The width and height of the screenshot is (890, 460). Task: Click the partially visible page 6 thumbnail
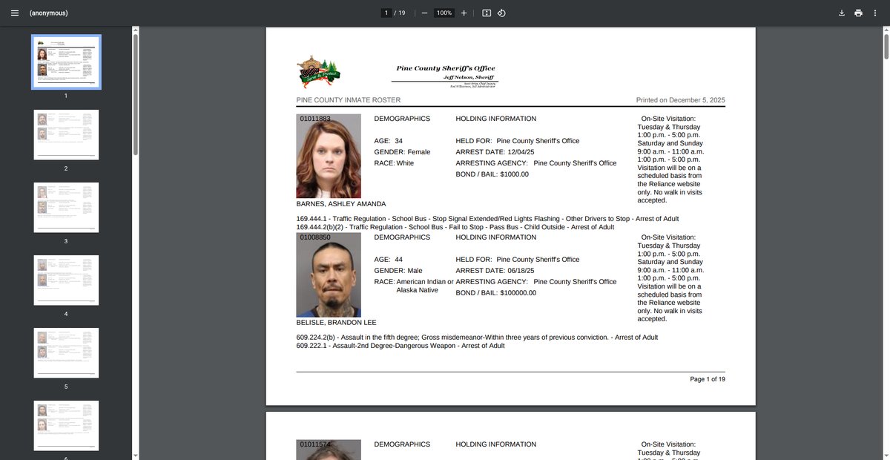[x=66, y=426]
